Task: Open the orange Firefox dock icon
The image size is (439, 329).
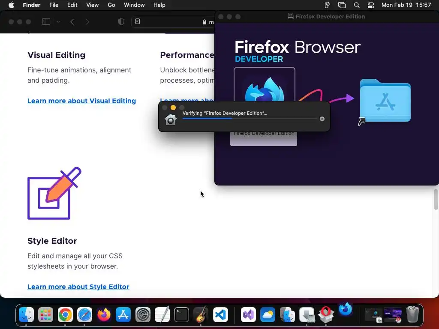Action: 104,315
